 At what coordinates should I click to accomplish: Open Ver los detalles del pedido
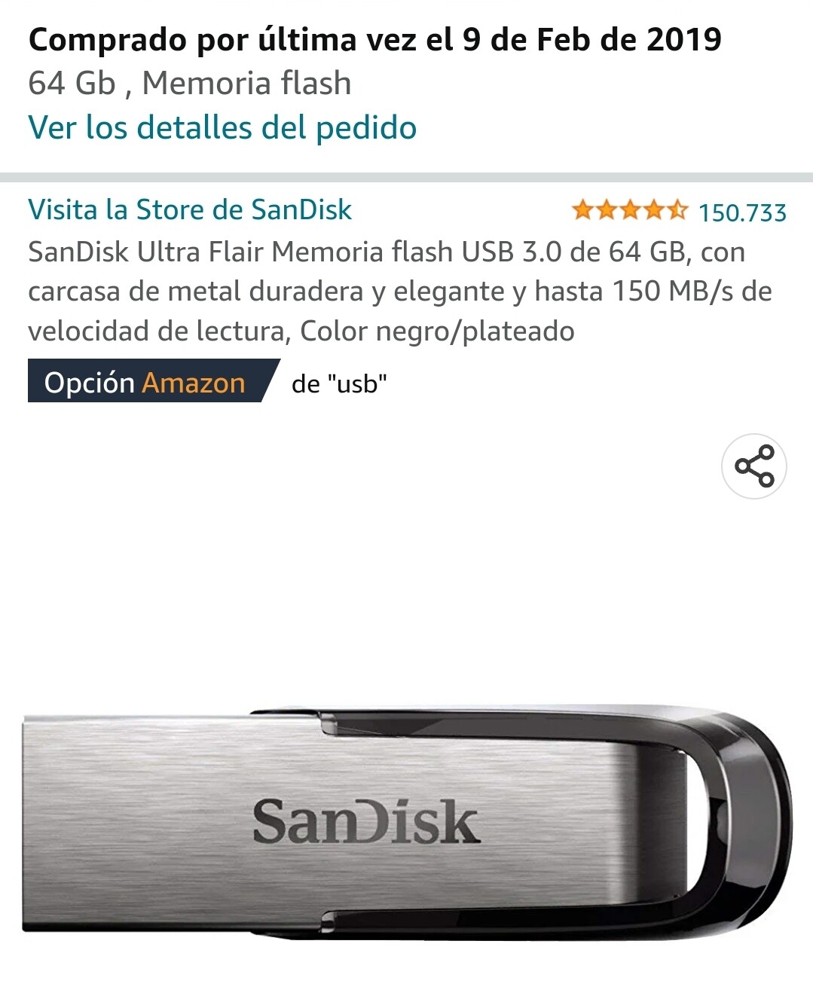tap(222, 127)
